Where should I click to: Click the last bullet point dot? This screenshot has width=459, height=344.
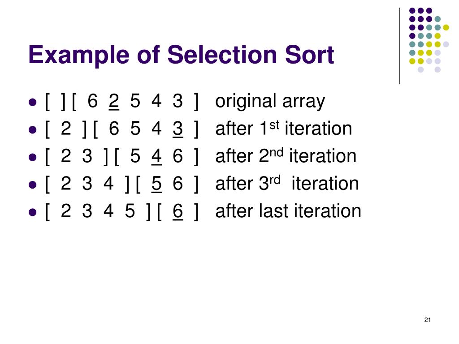click(32, 212)
